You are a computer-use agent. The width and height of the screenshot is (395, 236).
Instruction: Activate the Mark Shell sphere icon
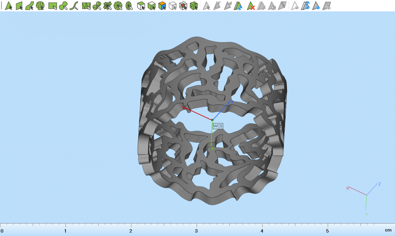click(x=40, y=6)
